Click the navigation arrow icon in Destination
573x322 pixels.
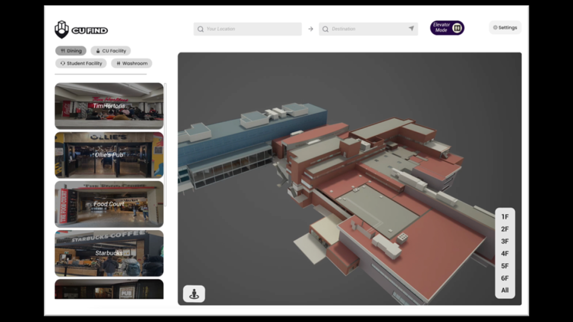tap(411, 28)
